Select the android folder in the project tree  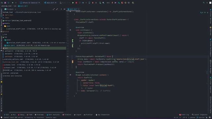[17, 20]
